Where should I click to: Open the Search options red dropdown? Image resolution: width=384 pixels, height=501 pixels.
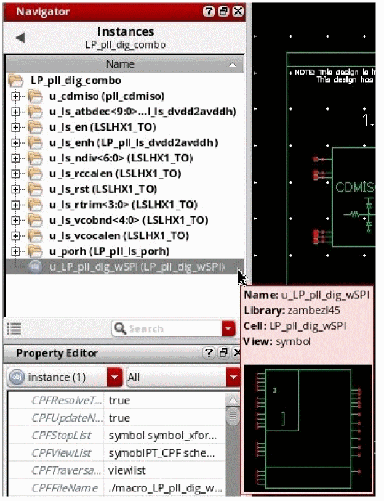tap(228, 328)
